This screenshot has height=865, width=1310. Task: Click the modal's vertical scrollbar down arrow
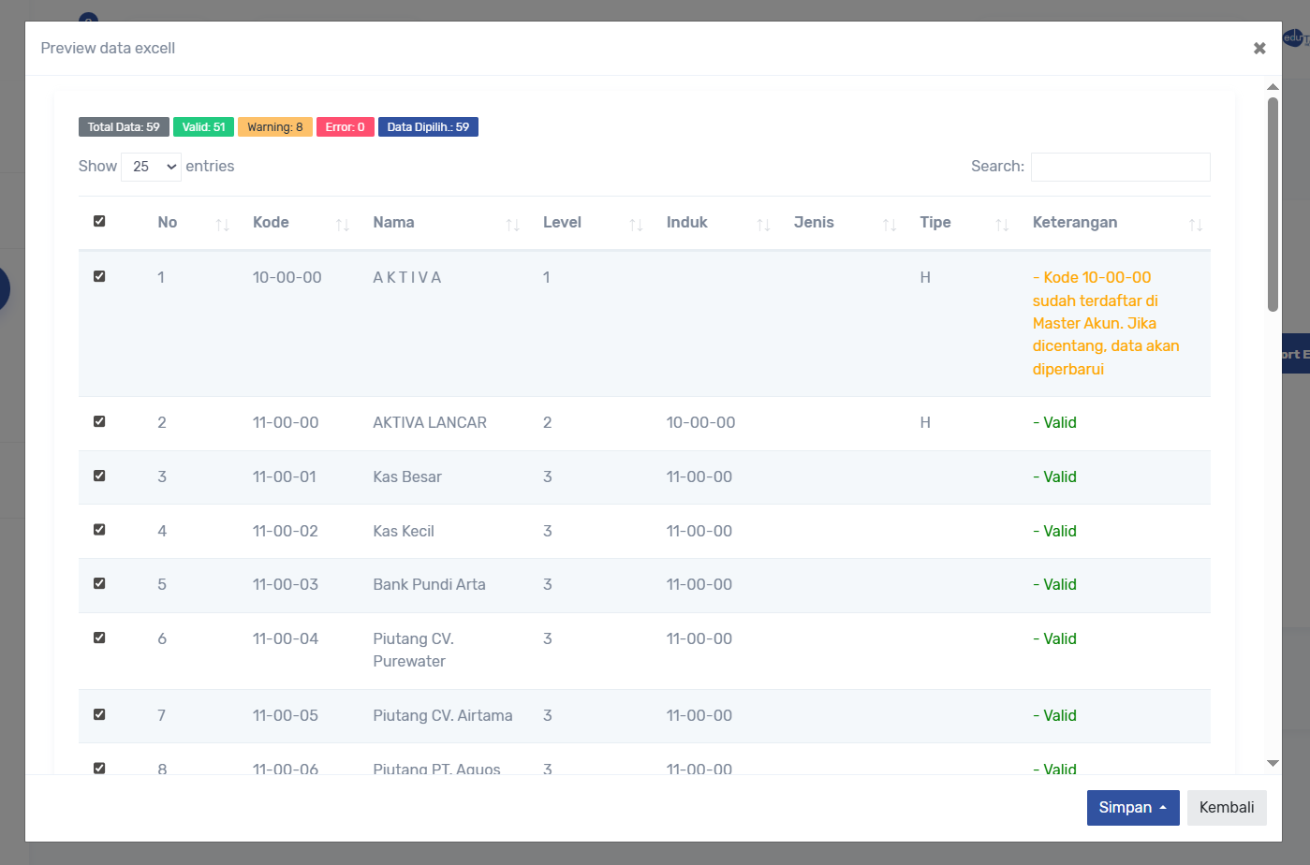pyautogui.click(x=1273, y=763)
